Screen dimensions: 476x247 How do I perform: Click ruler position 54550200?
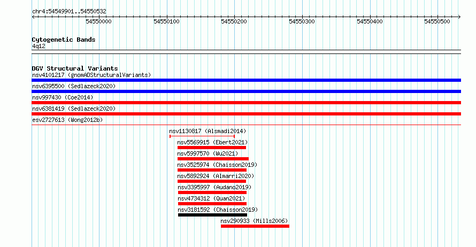pos(234,21)
